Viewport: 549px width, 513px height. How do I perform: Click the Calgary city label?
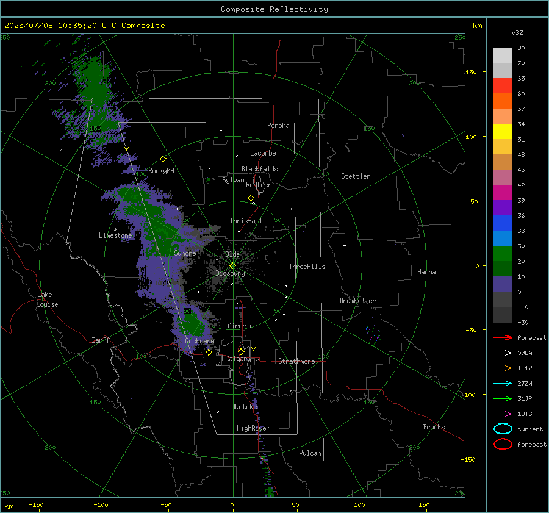tap(238, 359)
